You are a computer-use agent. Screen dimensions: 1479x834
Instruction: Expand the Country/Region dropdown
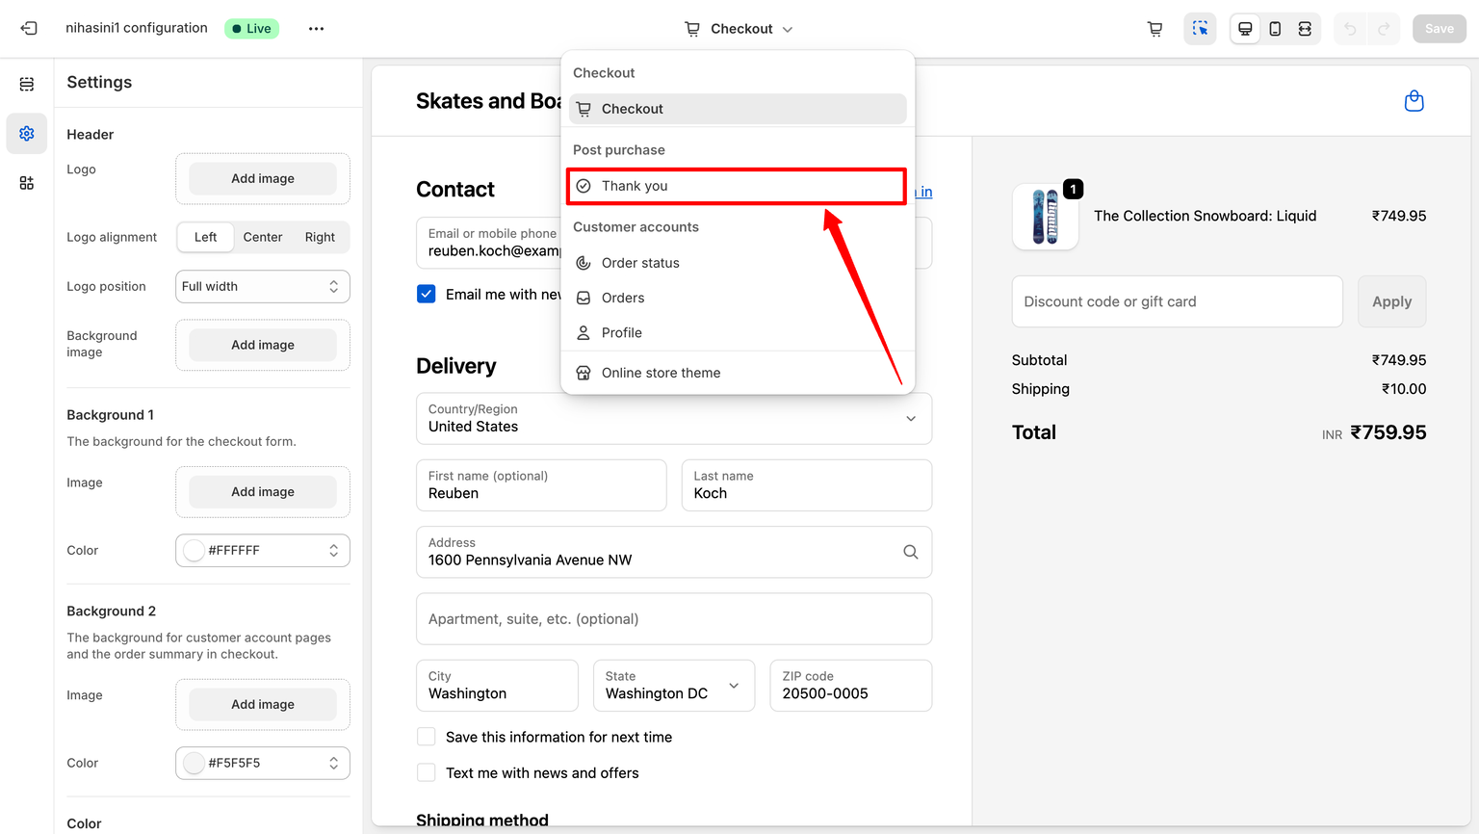pos(673,418)
